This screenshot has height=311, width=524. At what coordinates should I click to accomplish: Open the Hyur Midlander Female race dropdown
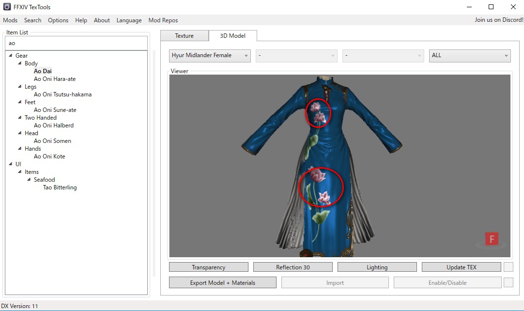(210, 55)
